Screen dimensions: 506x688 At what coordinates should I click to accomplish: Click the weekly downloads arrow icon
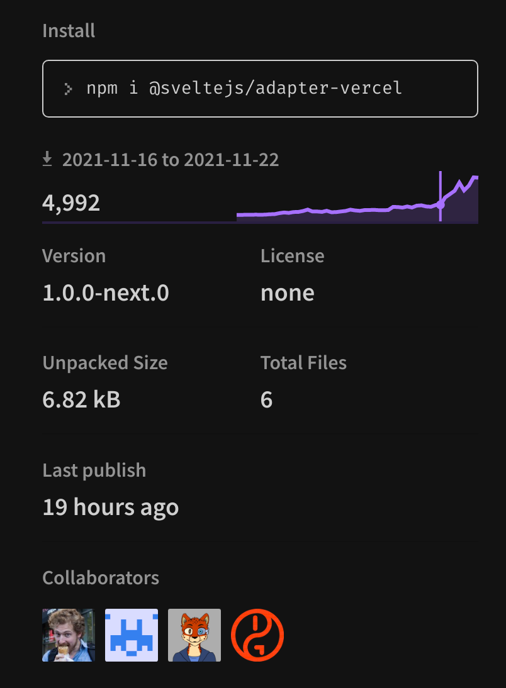[47, 159]
